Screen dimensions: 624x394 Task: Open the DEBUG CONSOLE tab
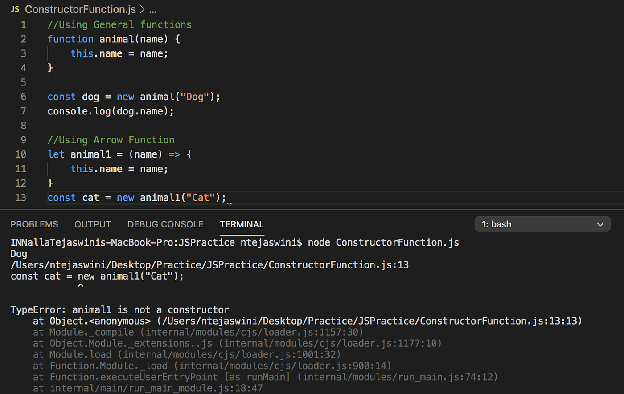pyautogui.click(x=165, y=224)
